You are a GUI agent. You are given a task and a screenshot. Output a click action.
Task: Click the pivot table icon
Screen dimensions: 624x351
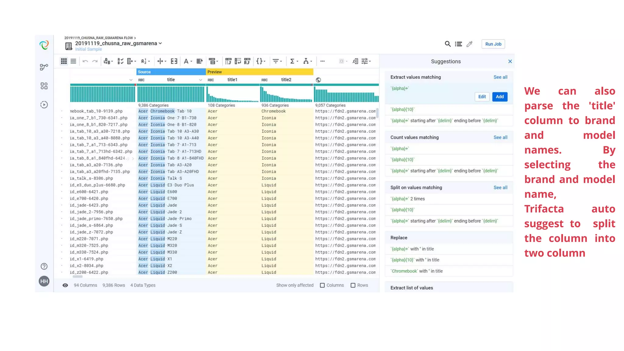pos(228,61)
